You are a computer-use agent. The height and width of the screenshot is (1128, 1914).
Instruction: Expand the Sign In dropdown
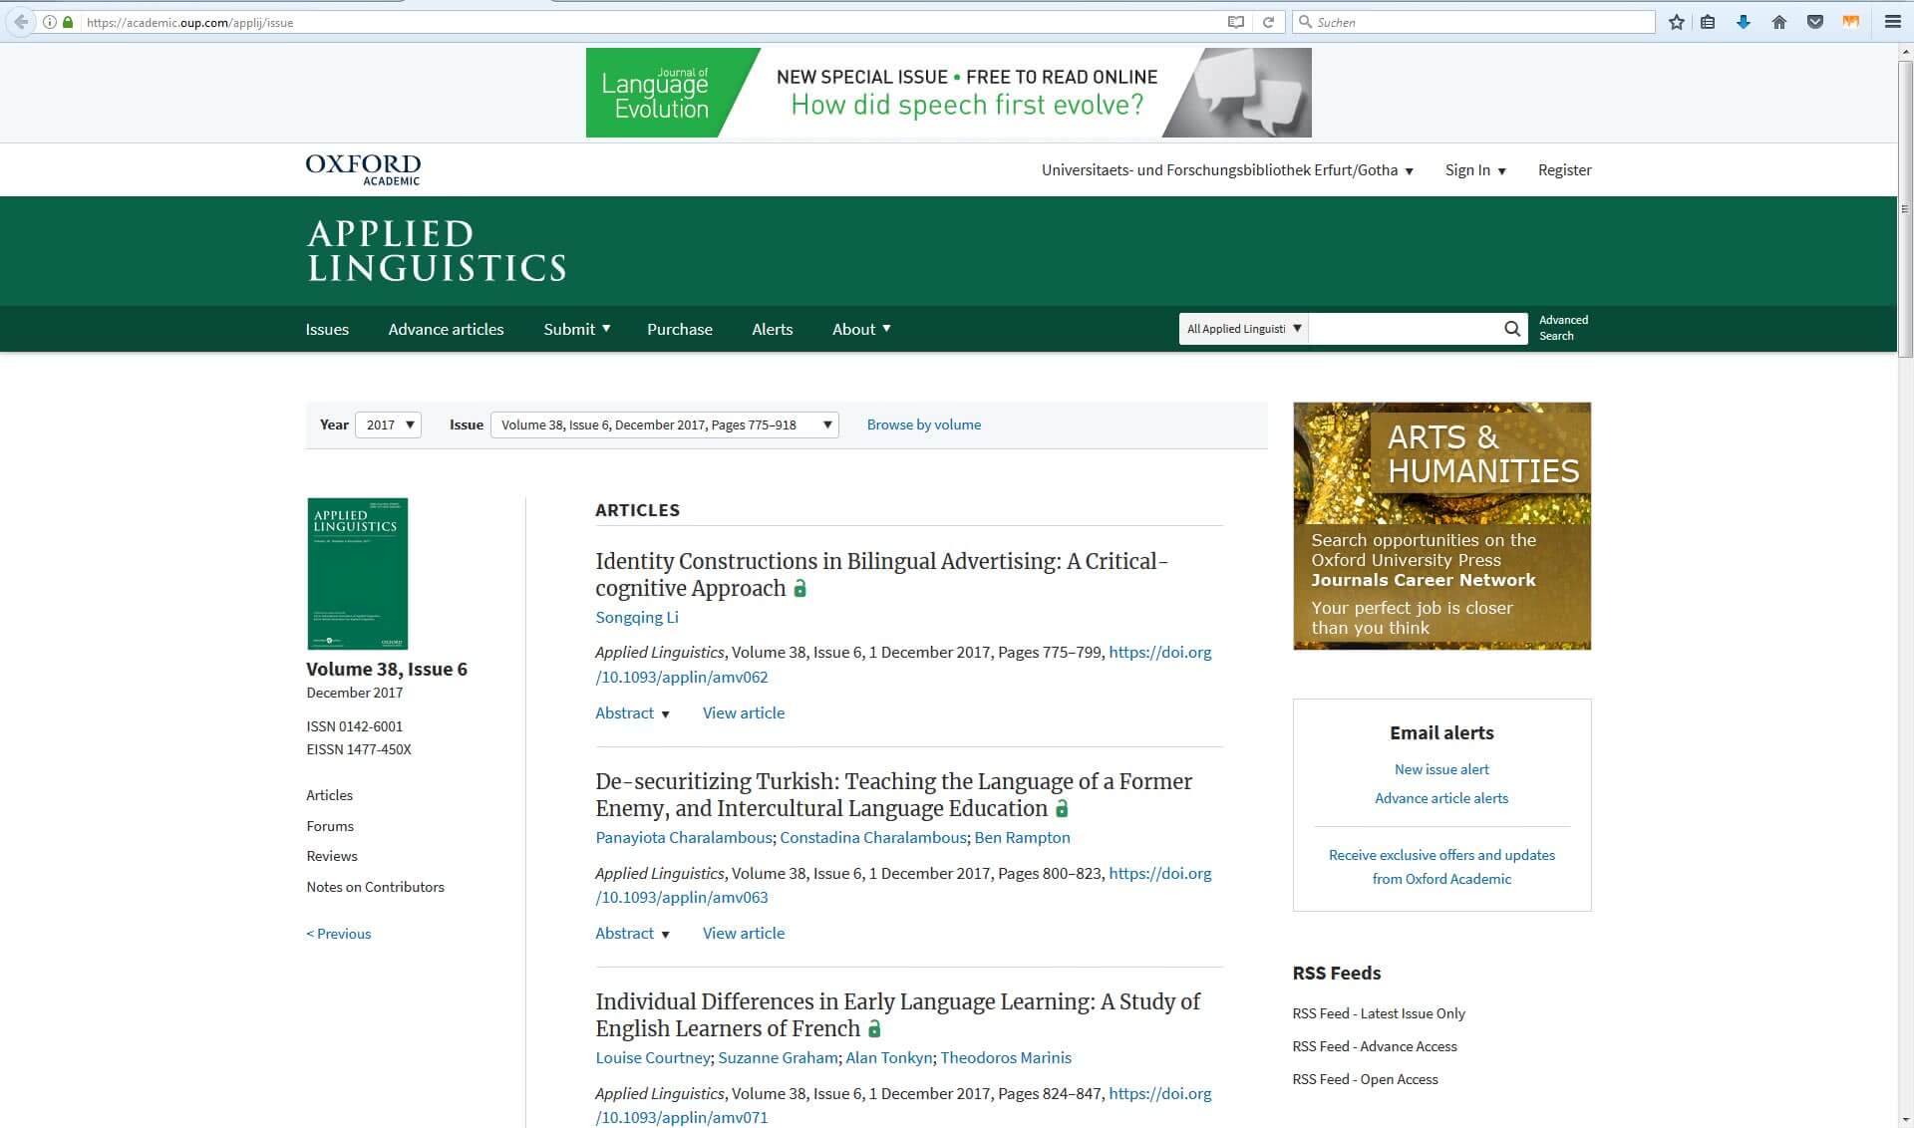tap(1475, 170)
